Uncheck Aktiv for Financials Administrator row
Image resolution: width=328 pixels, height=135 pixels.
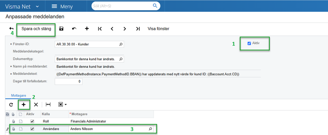[32, 121]
